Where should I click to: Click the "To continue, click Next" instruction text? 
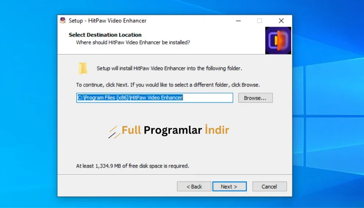coord(168,85)
